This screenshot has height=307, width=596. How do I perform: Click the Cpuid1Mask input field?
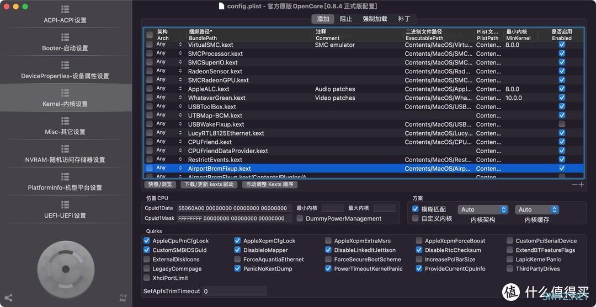click(x=235, y=218)
